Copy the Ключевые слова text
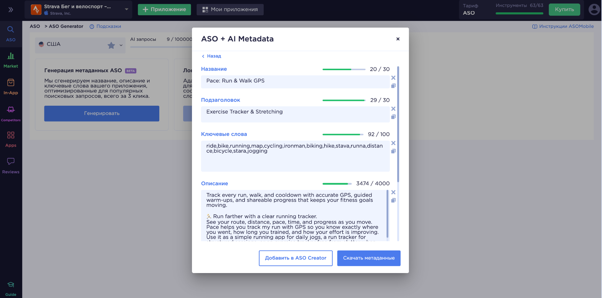Viewport: 602px width, 298px height. click(x=393, y=151)
